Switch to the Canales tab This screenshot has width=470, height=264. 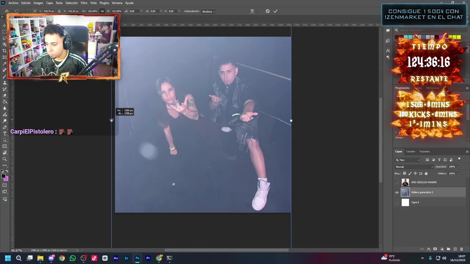(x=411, y=151)
